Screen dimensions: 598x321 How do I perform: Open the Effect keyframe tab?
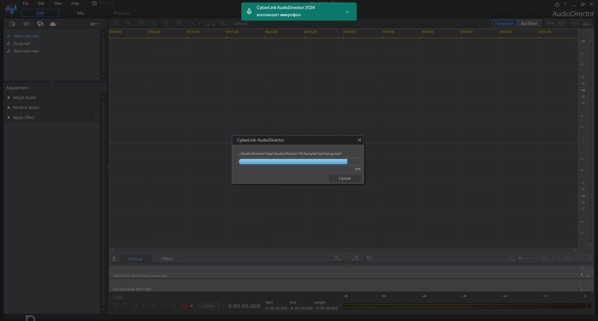[x=167, y=259]
